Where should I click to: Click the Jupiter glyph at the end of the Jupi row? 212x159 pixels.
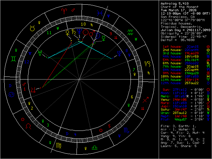point(208,106)
